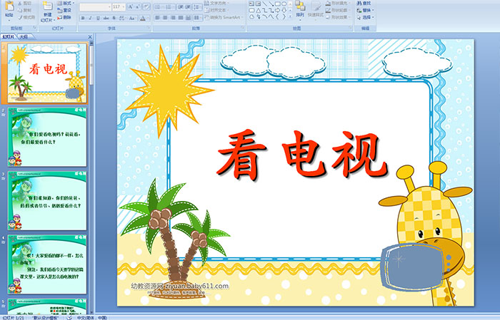
Task: Toggle Text Shadow formatting
Action: [114, 18]
